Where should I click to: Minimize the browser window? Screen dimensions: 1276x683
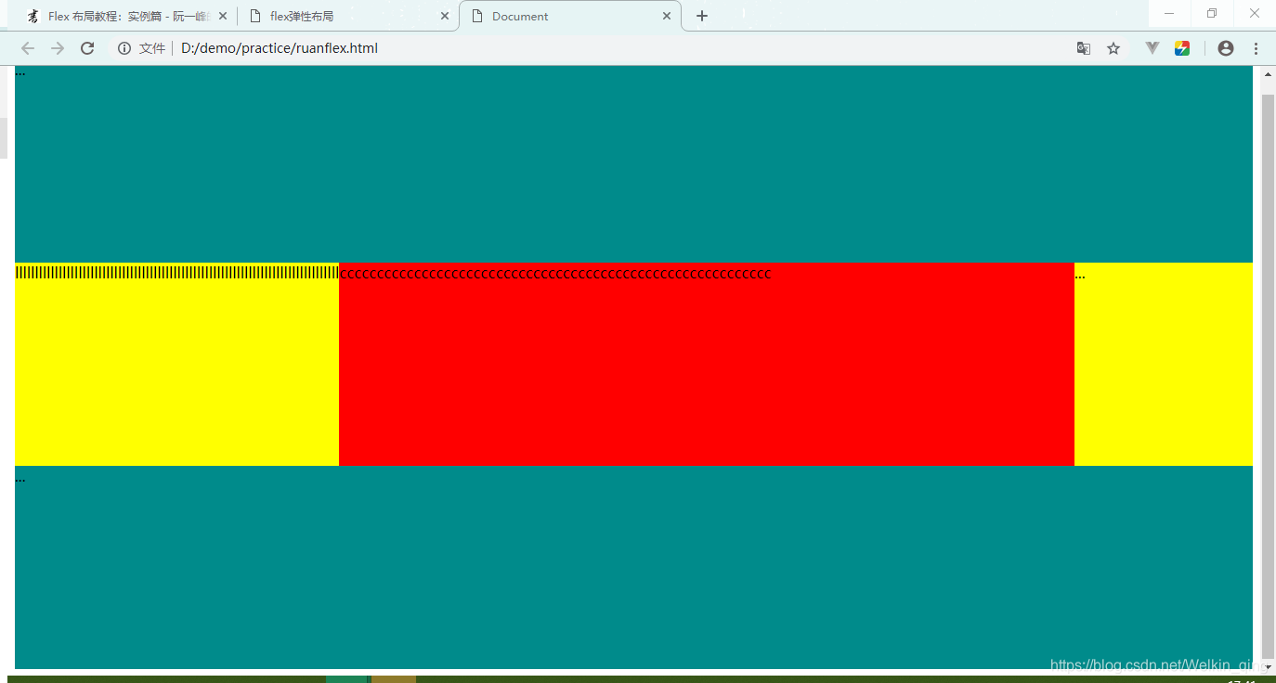[1169, 13]
